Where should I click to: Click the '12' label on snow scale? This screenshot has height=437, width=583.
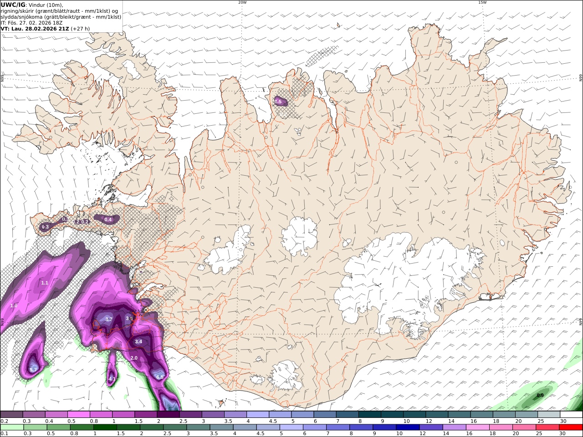pyautogui.click(x=429, y=421)
